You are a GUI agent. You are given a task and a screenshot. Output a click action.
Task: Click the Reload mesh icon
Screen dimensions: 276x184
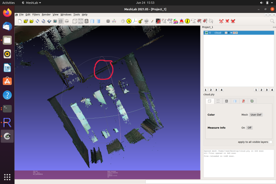38,21
